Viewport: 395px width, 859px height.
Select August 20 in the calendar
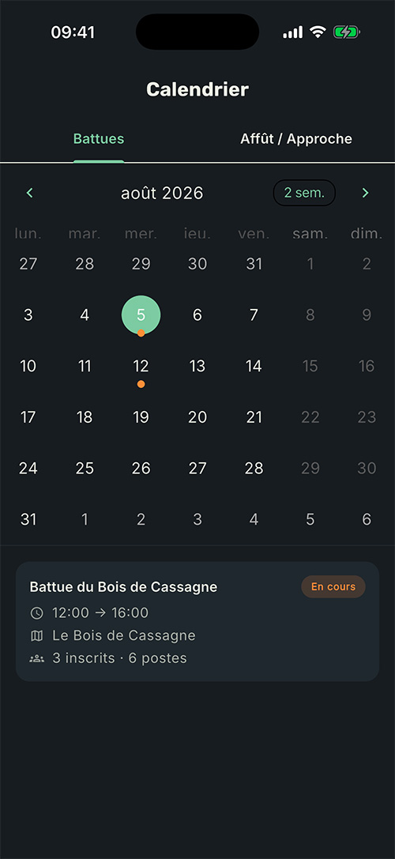coord(197,417)
